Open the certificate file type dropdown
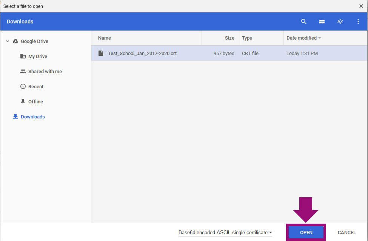Screen dimensions: 368x241 (225, 233)
